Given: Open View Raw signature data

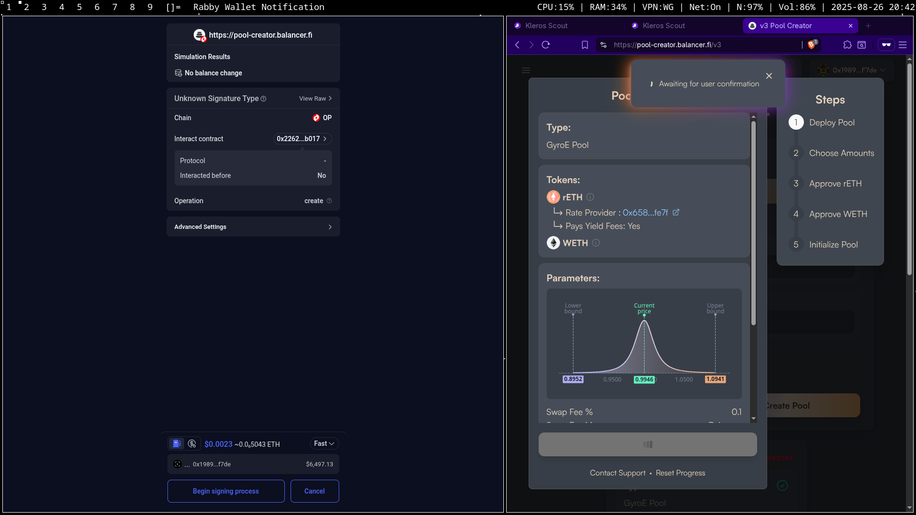Looking at the screenshot, I should click(x=315, y=99).
